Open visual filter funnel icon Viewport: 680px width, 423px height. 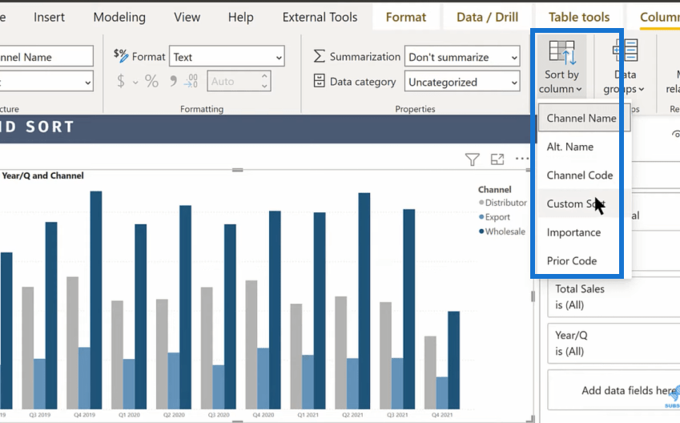coord(473,159)
